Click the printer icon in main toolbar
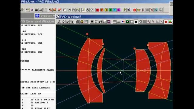The image size is (194, 109). click(22, 10)
